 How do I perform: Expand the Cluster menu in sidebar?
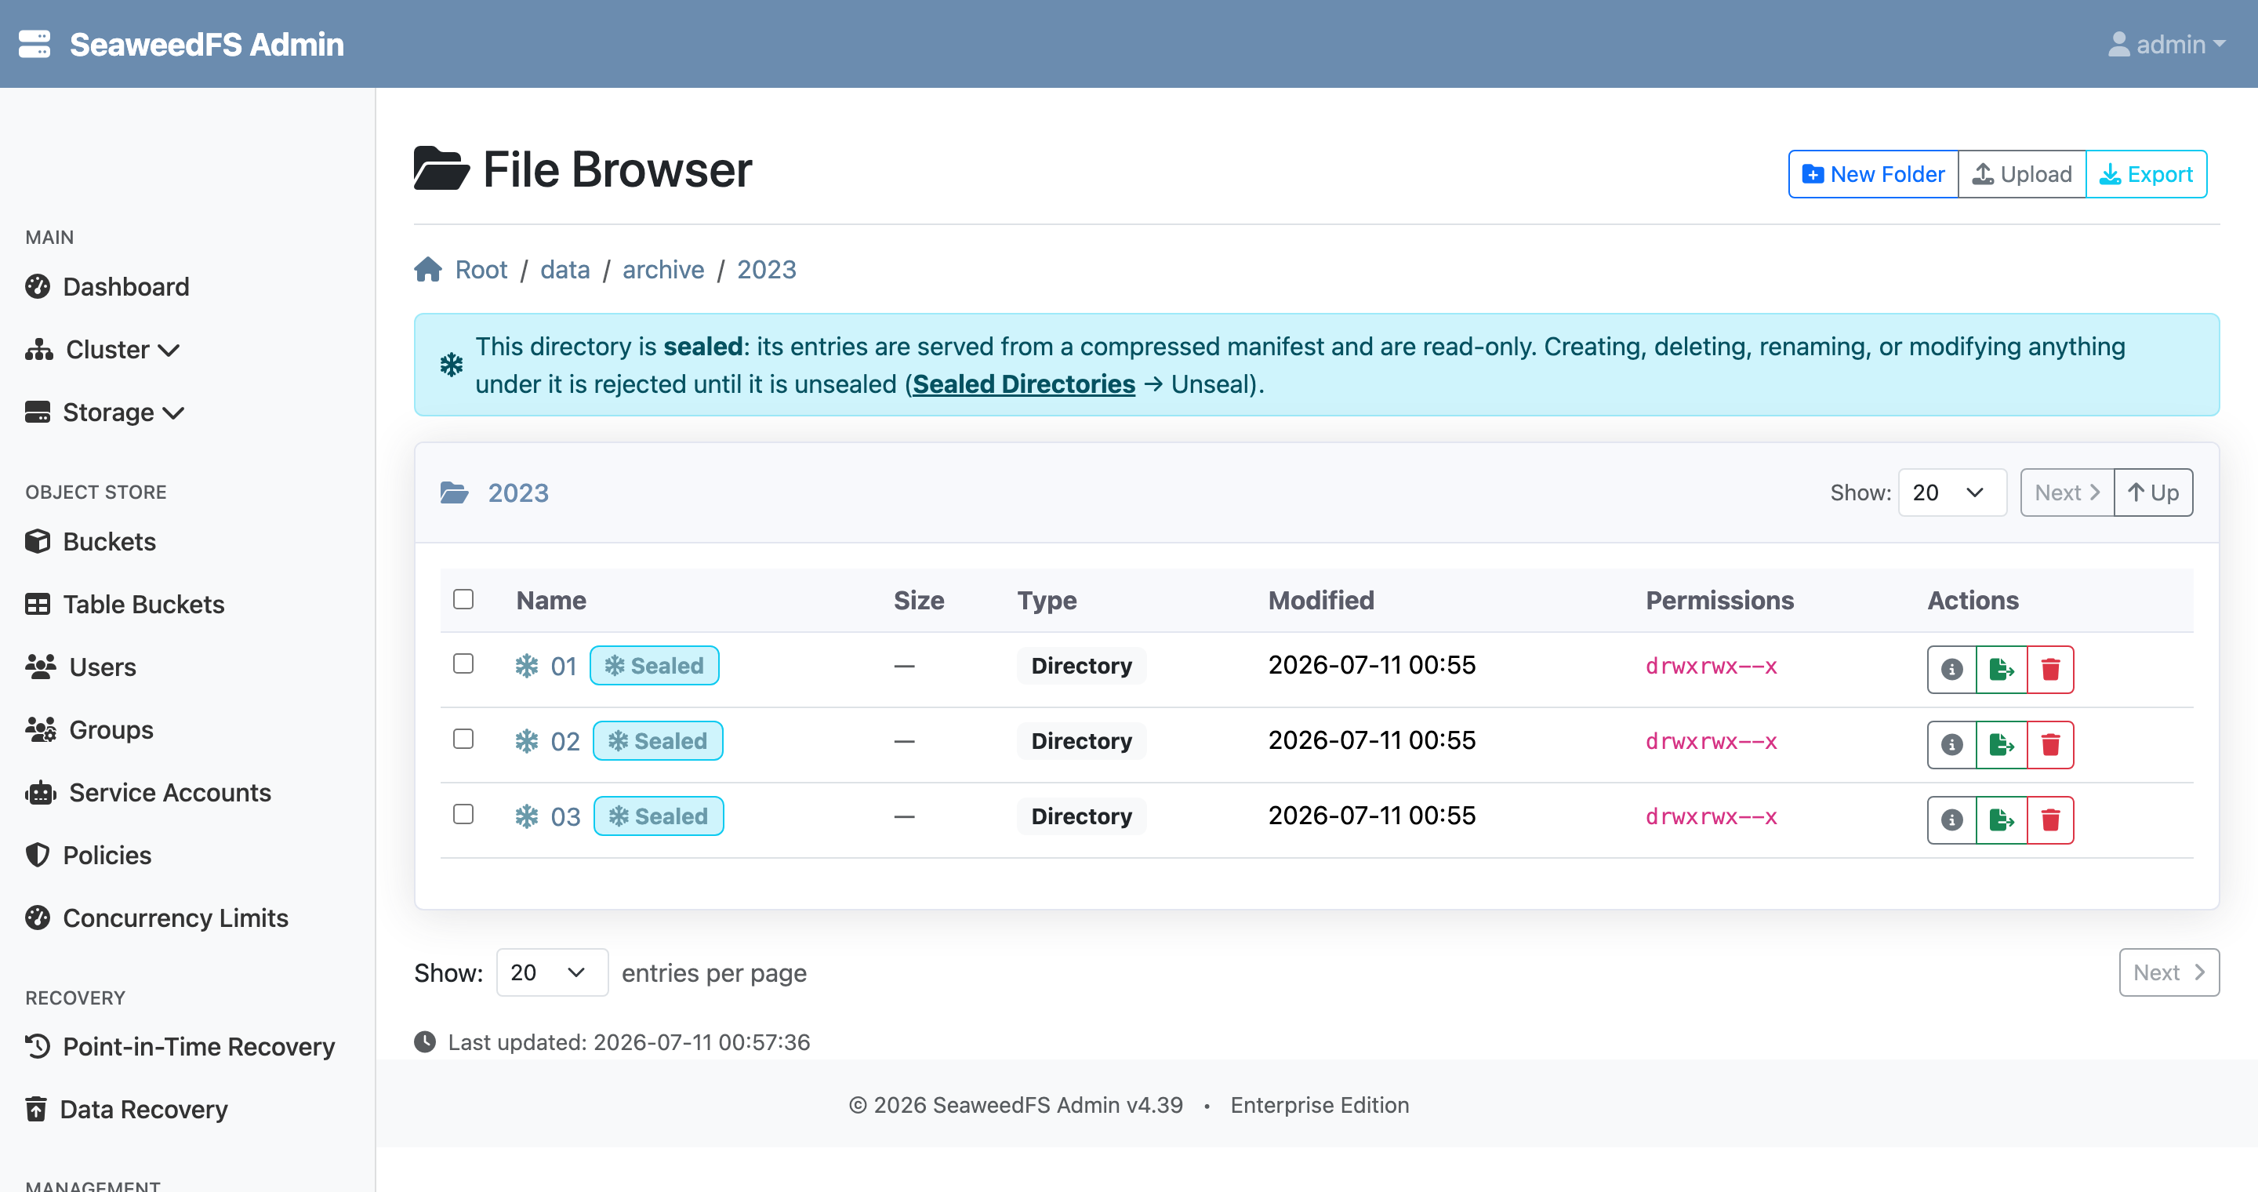point(103,350)
